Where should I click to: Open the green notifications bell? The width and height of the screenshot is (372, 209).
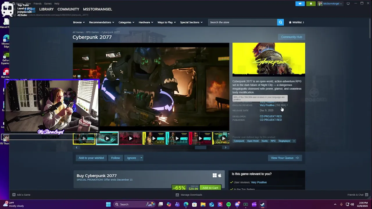(x=311, y=3)
